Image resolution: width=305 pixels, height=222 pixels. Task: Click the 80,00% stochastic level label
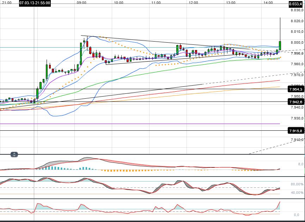tap(297, 184)
